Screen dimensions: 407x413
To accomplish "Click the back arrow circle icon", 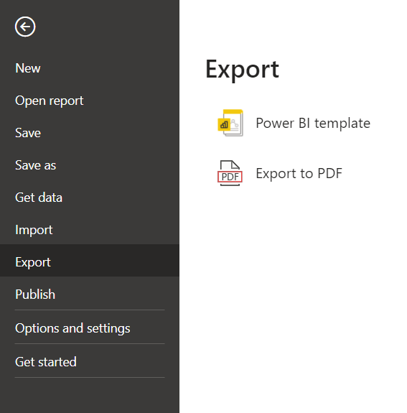I will point(25,27).
